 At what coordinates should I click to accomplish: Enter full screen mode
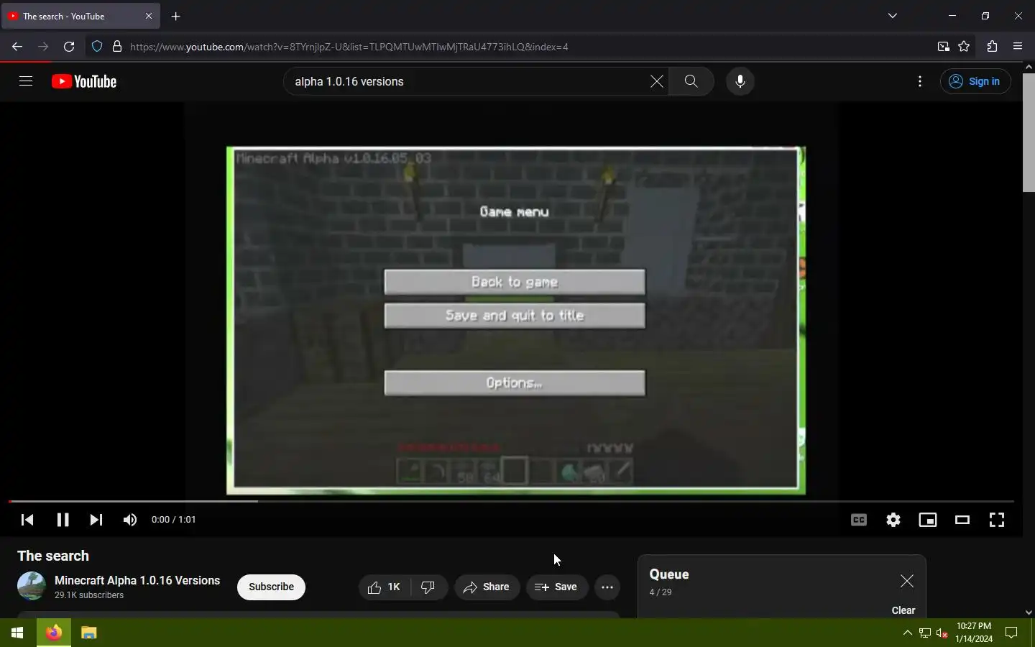click(x=997, y=520)
